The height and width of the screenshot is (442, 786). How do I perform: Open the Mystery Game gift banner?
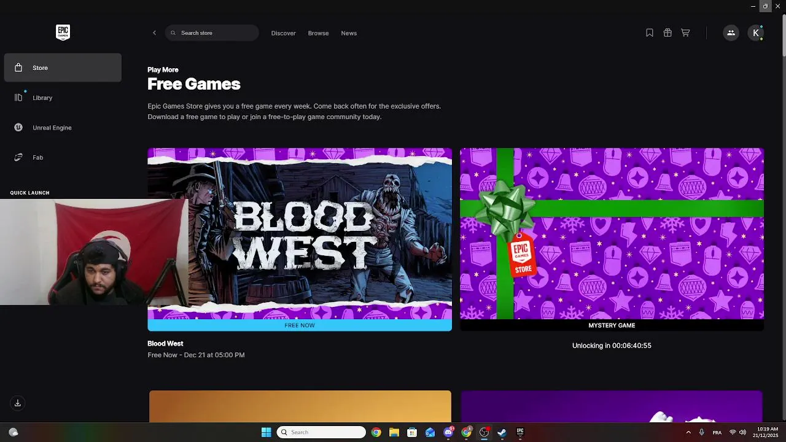[x=612, y=233]
